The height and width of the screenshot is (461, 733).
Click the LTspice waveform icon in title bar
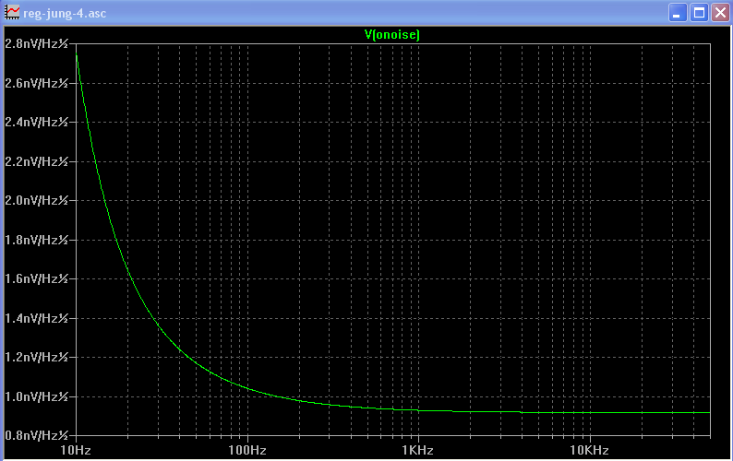(x=12, y=13)
